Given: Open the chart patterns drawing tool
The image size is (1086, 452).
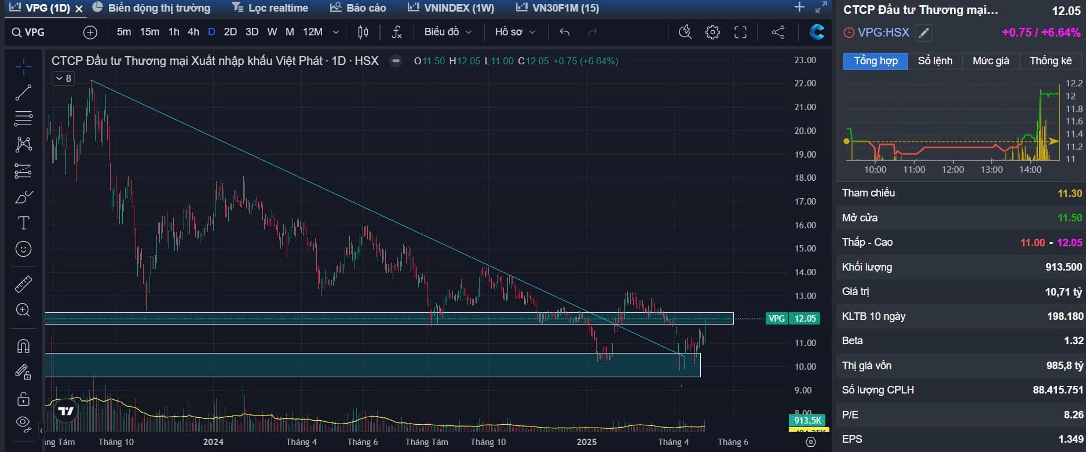Looking at the screenshot, I should [23, 144].
